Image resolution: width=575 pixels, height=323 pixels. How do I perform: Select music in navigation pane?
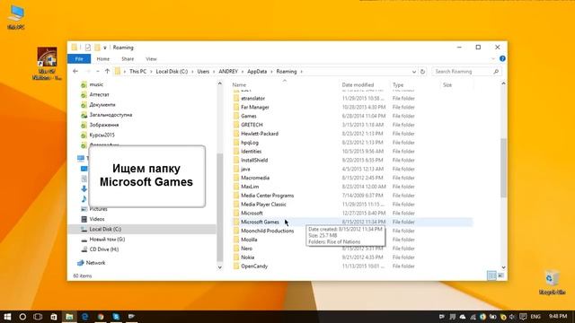pyautogui.click(x=96, y=84)
